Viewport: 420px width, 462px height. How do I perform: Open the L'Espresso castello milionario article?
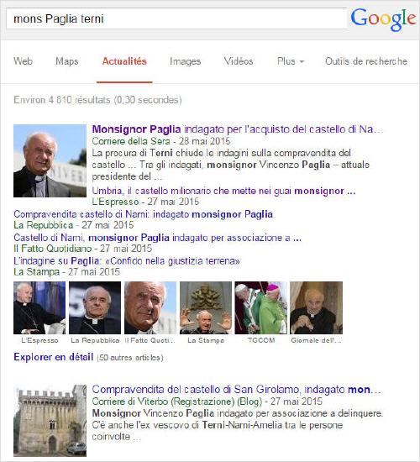coord(223,191)
